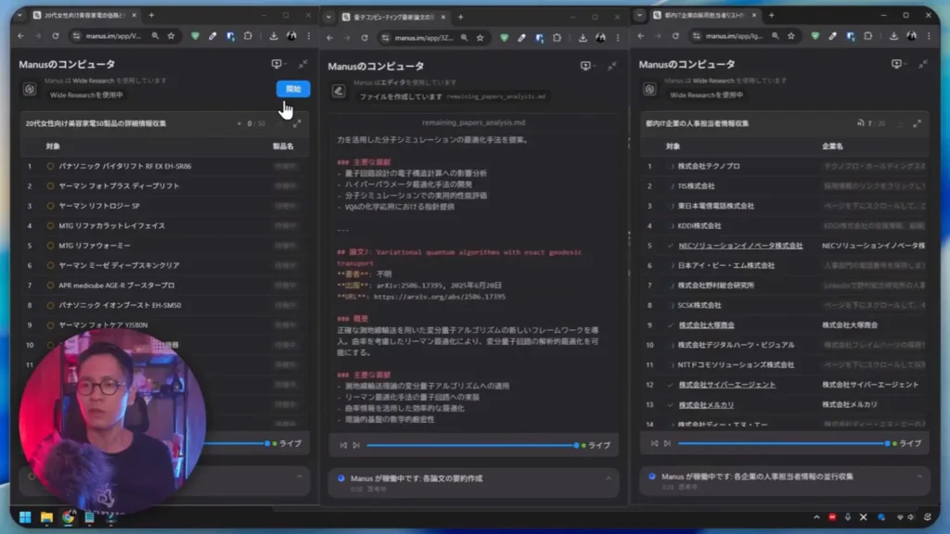Open a new tab in the 量子コンピューティング window
This screenshot has height=534, width=950.
pos(460,17)
